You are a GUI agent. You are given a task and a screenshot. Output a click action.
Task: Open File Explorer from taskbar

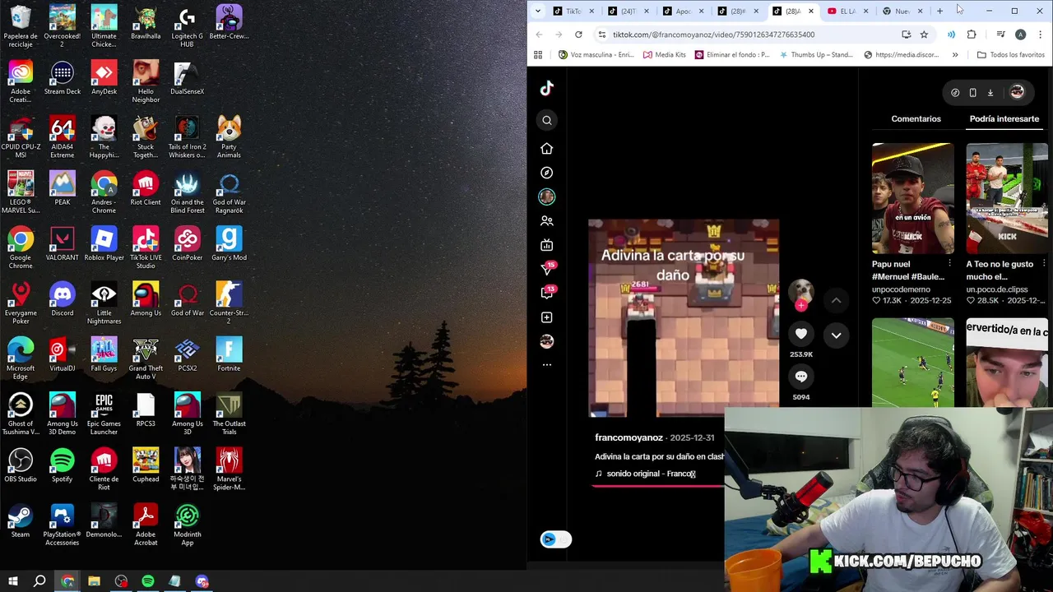(94, 581)
